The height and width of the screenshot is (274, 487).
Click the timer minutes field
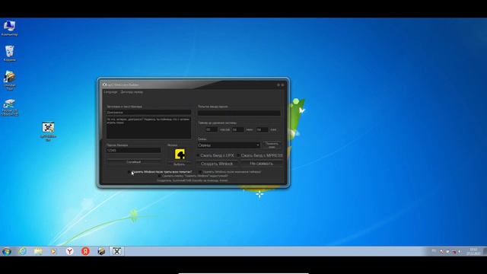[238, 129]
